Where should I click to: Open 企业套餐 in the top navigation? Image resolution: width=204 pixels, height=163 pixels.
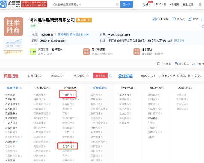click(188, 4)
